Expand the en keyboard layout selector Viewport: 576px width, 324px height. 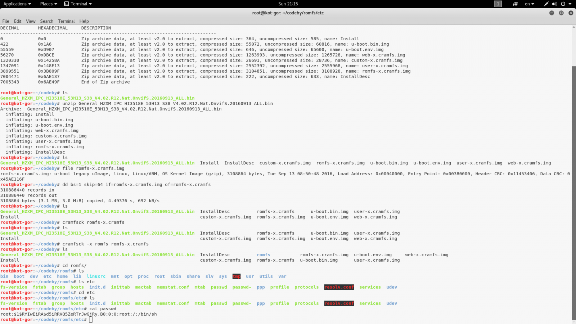tap(529, 4)
